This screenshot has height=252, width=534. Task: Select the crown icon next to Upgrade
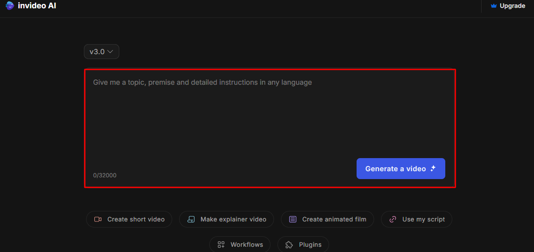pyautogui.click(x=493, y=6)
